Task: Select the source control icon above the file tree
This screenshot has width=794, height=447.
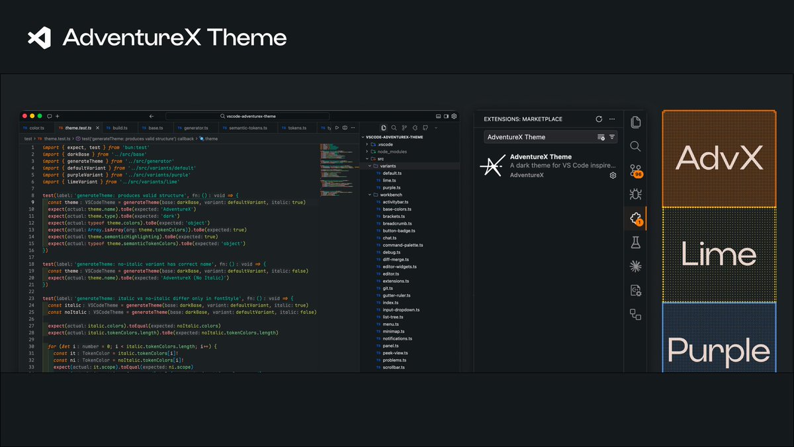Action: pyautogui.click(x=404, y=128)
